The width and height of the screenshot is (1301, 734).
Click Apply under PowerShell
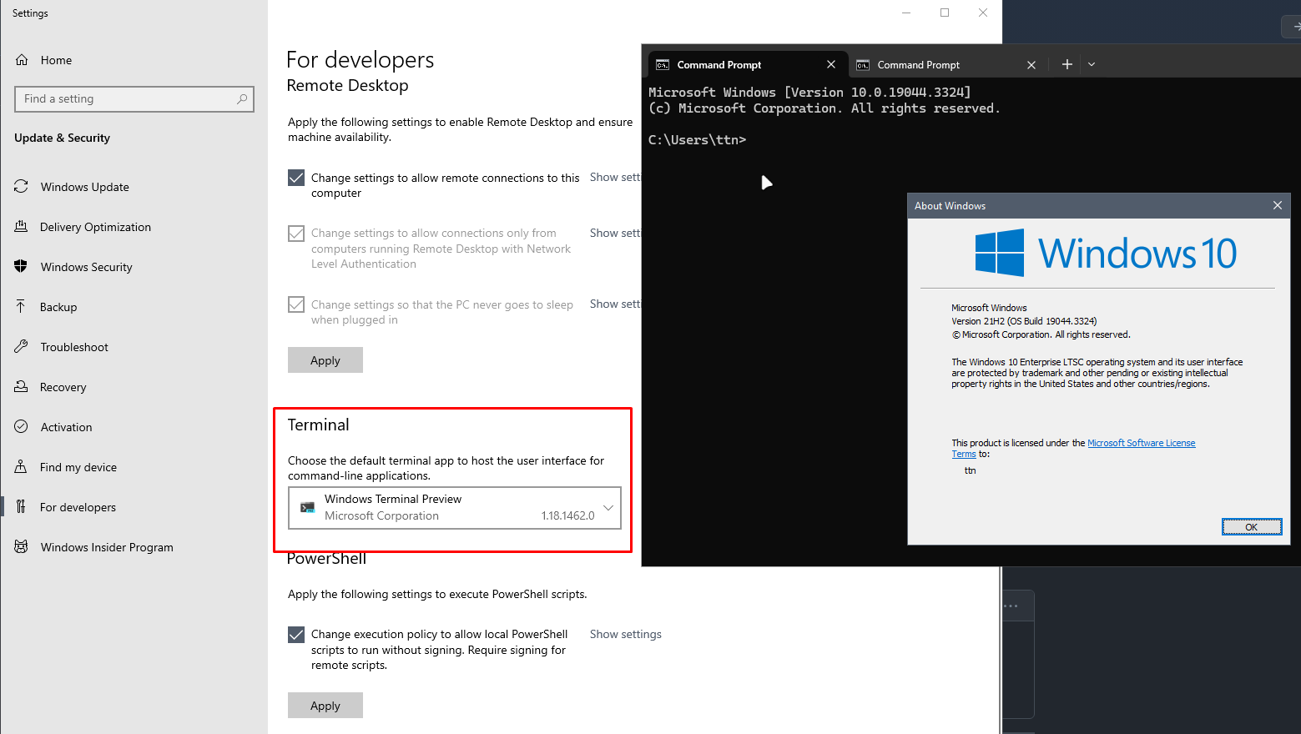(x=325, y=706)
